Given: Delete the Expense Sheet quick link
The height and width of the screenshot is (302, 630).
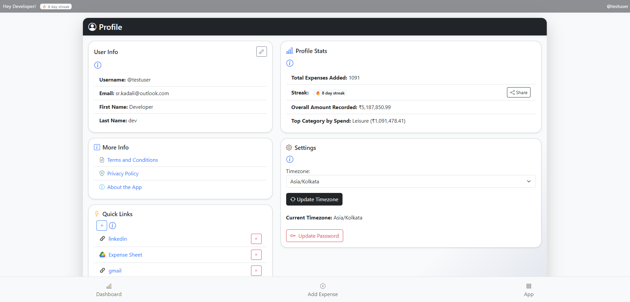Looking at the screenshot, I should pyautogui.click(x=256, y=255).
